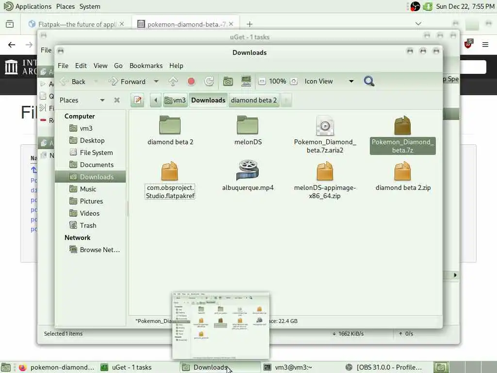This screenshot has width=497, height=373.
Task: Click the diamond beta 2 path button
Action: [x=254, y=100]
